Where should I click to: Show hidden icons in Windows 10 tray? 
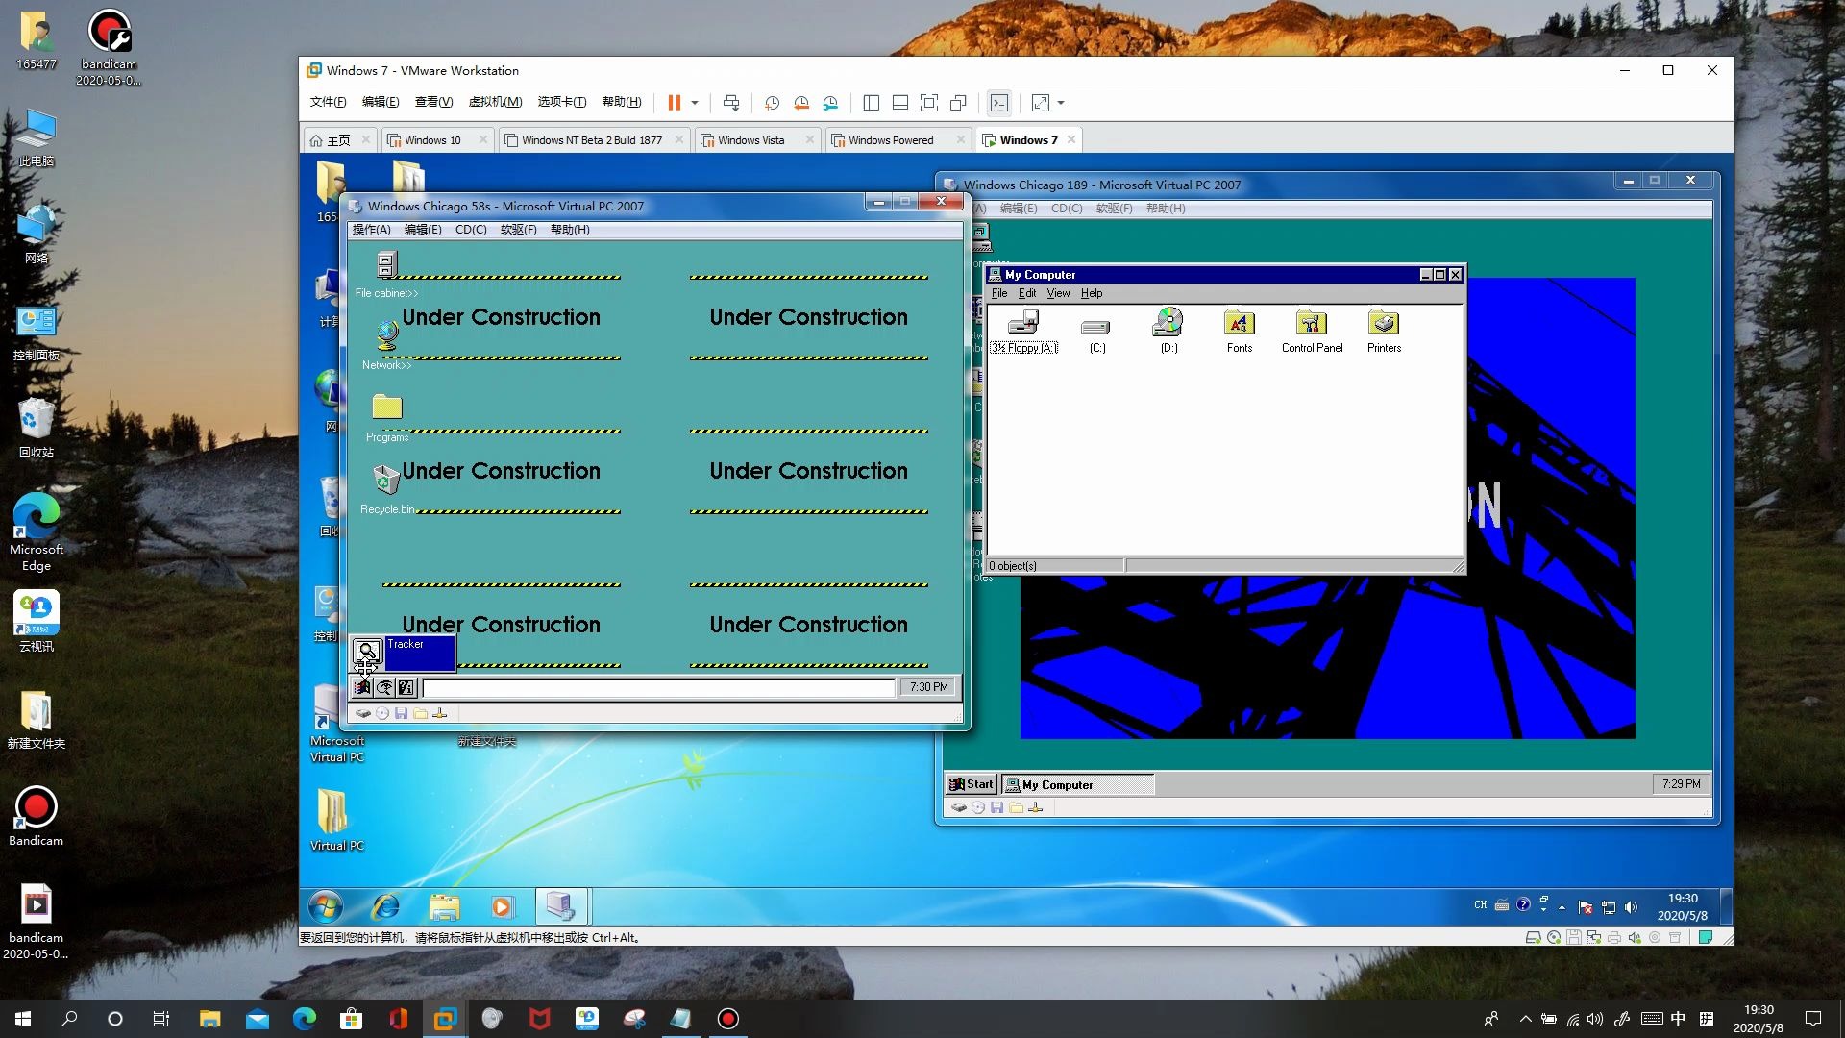(x=1525, y=1019)
